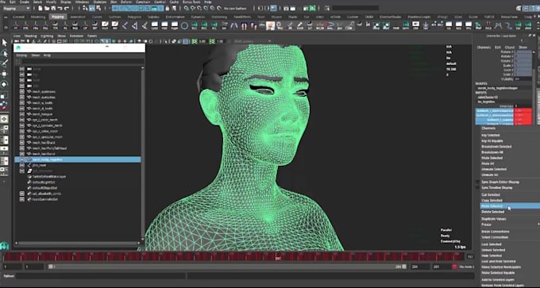Select eye_l_color_mesh in the Outliner
540x288 pixels.
[x=44, y=120]
